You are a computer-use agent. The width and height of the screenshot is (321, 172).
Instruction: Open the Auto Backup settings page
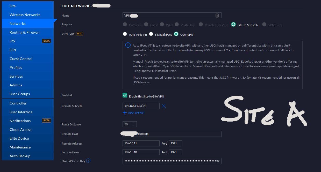pos(20,156)
